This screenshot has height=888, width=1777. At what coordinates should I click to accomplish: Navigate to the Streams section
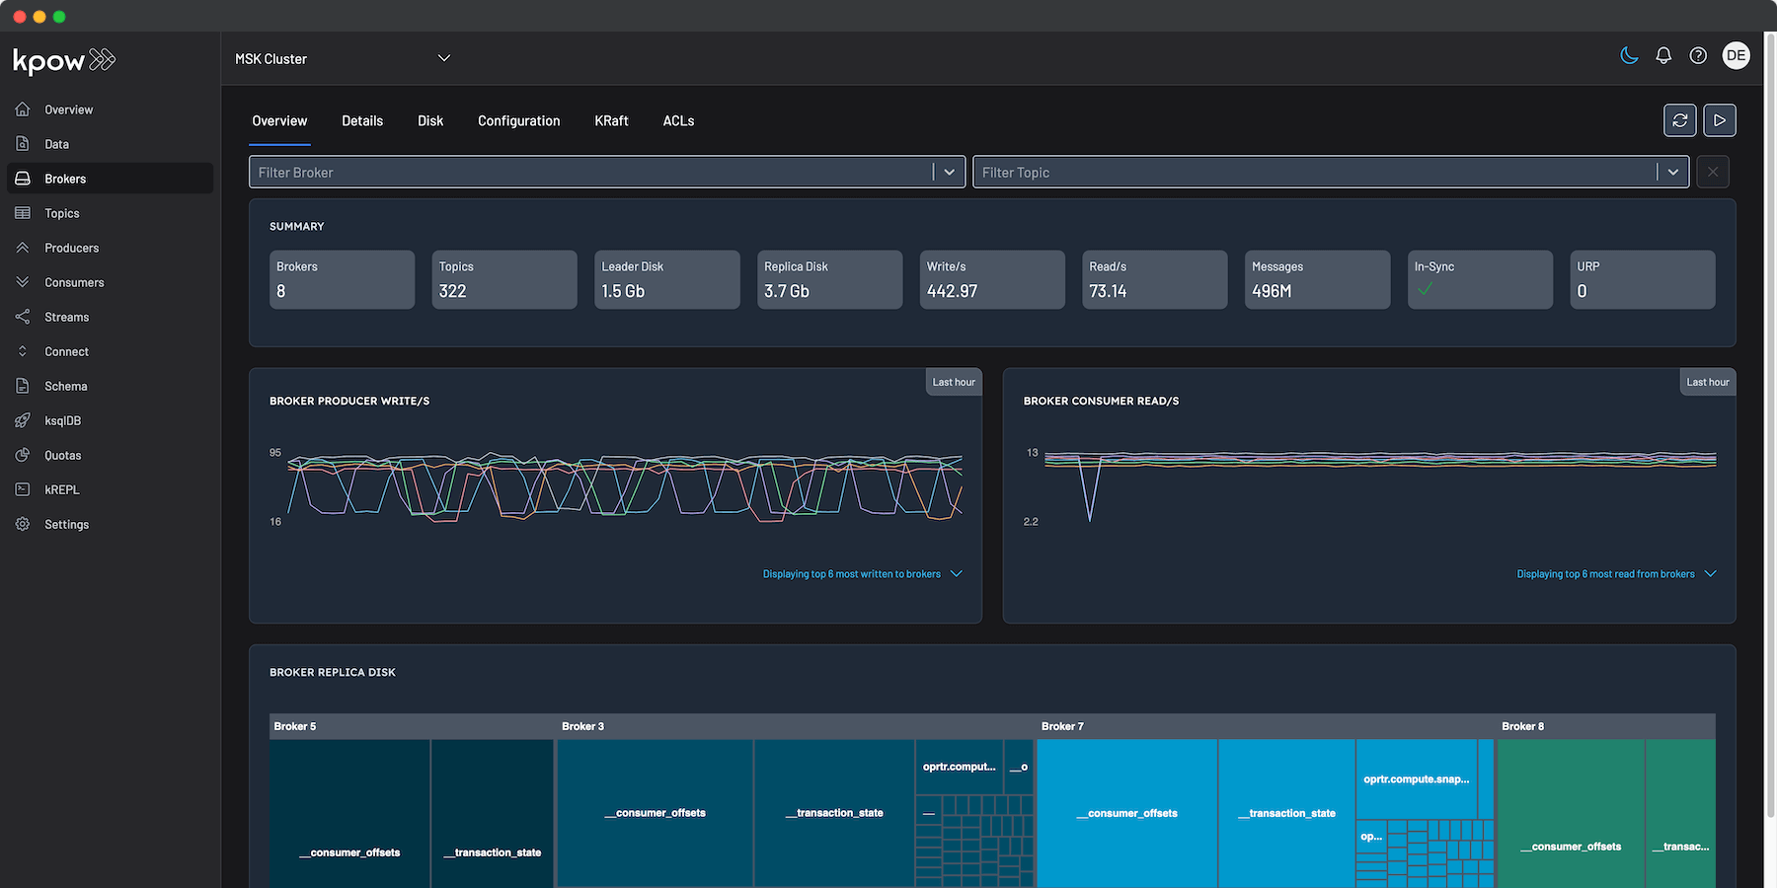(x=66, y=316)
